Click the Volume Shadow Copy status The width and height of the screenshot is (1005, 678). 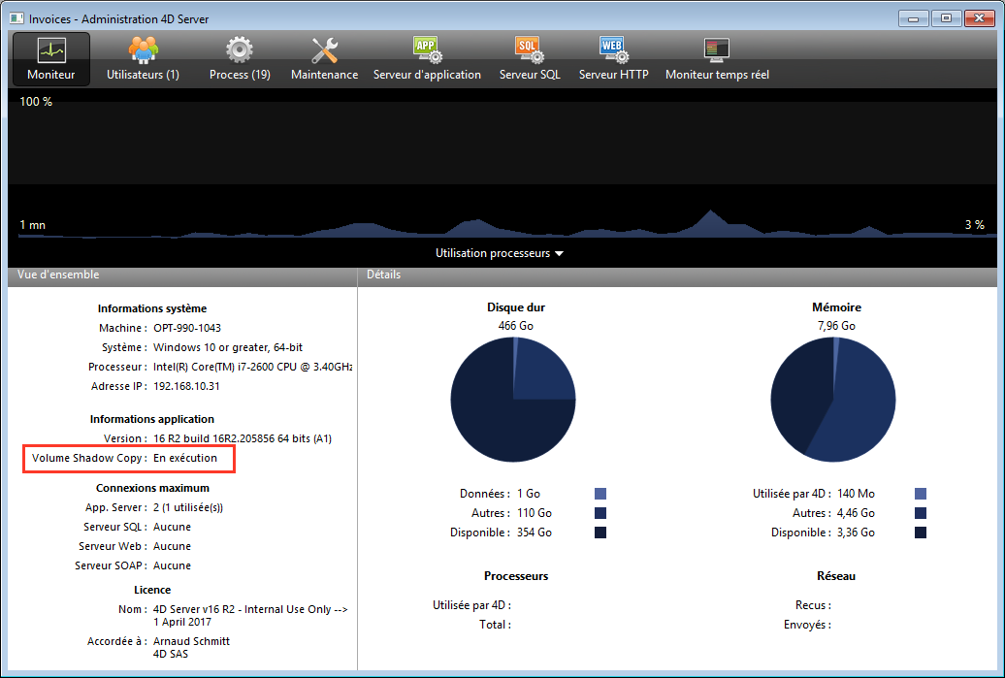click(185, 458)
